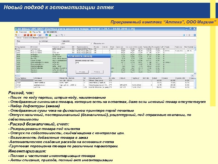Select the series cell 330128
Image resolution: width=218 pixels, height=164 pixels.
point(125,87)
